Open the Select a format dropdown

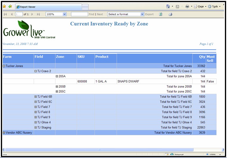(x=142, y=14)
